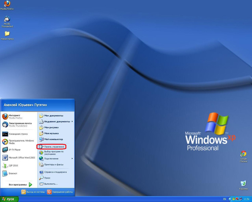
Task: Open Командная строка in Start menu
Action: (x=18, y=134)
